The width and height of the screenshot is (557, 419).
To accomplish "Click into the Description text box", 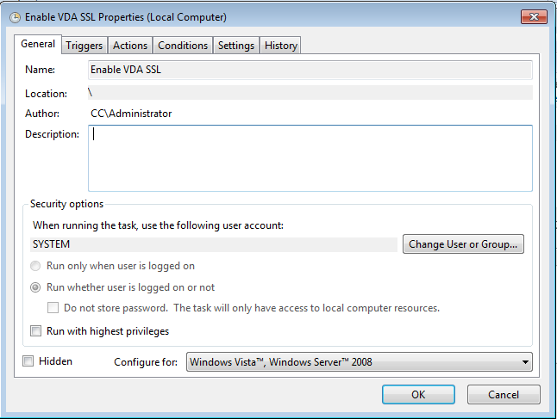I will click(310, 158).
